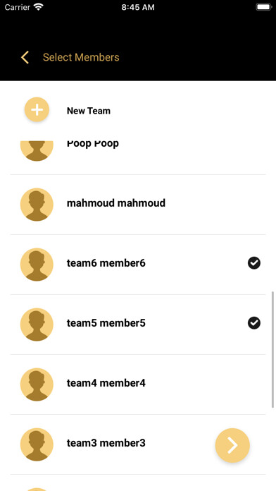Tap team6 member6 profile avatar
Image resolution: width=276 pixels, height=491 pixels.
tap(37, 265)
